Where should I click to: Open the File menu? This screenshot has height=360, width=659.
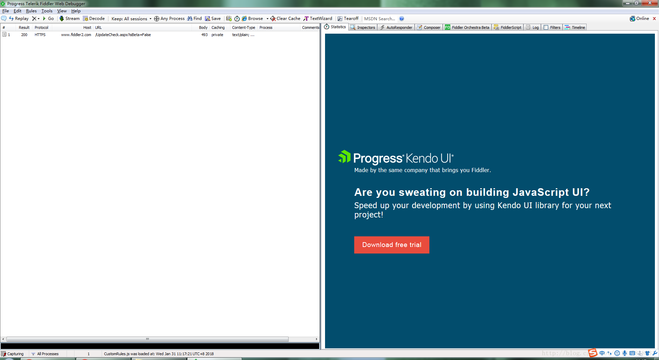point(5,11)
